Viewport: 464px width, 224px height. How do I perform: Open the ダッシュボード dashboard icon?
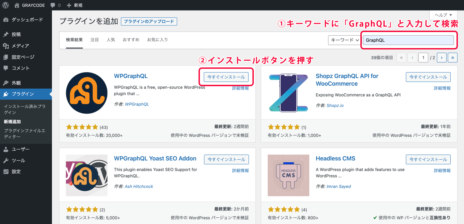6,20
